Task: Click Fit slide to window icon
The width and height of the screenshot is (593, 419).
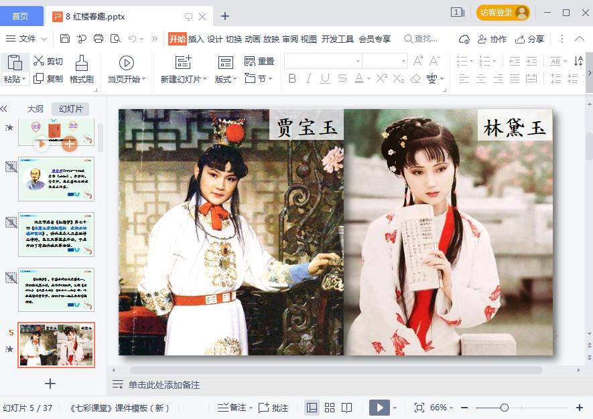Action: (x=419, y=408)
